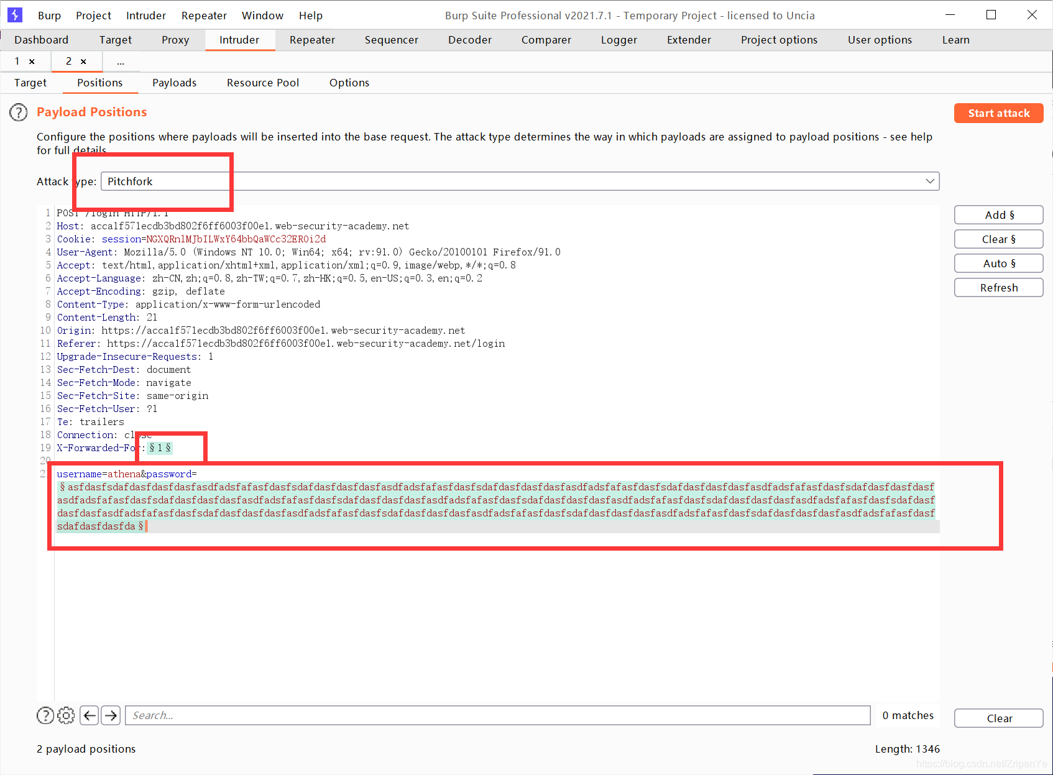Open the Window menu
This screenshot has height=775, width=1053.
(x=262, y=16)
